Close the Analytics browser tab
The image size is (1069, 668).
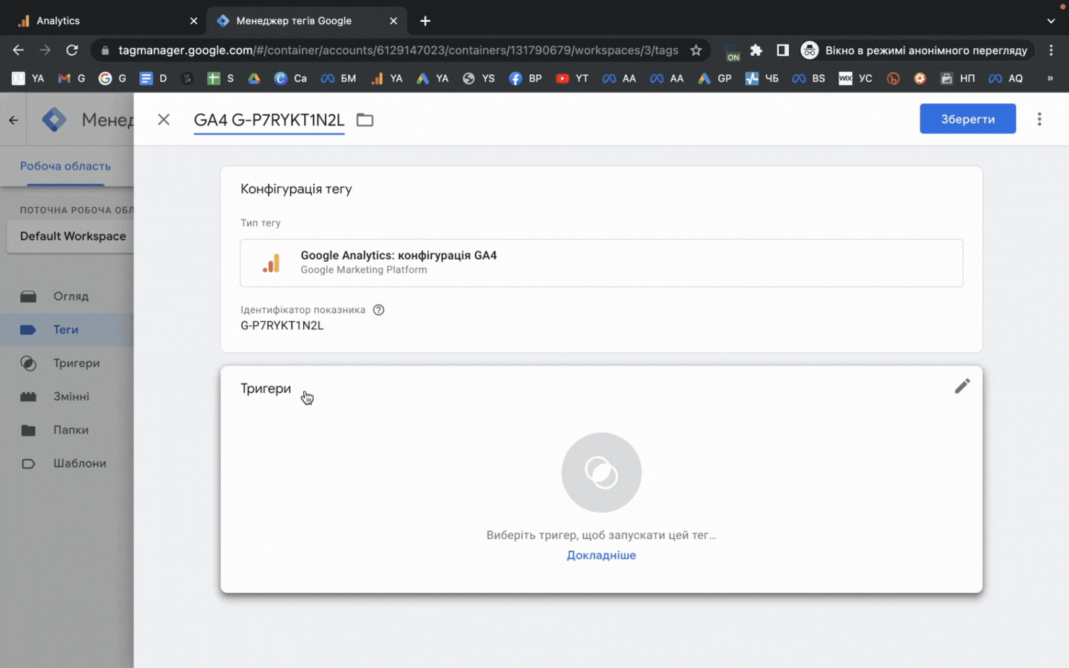(x=194, y=20)
